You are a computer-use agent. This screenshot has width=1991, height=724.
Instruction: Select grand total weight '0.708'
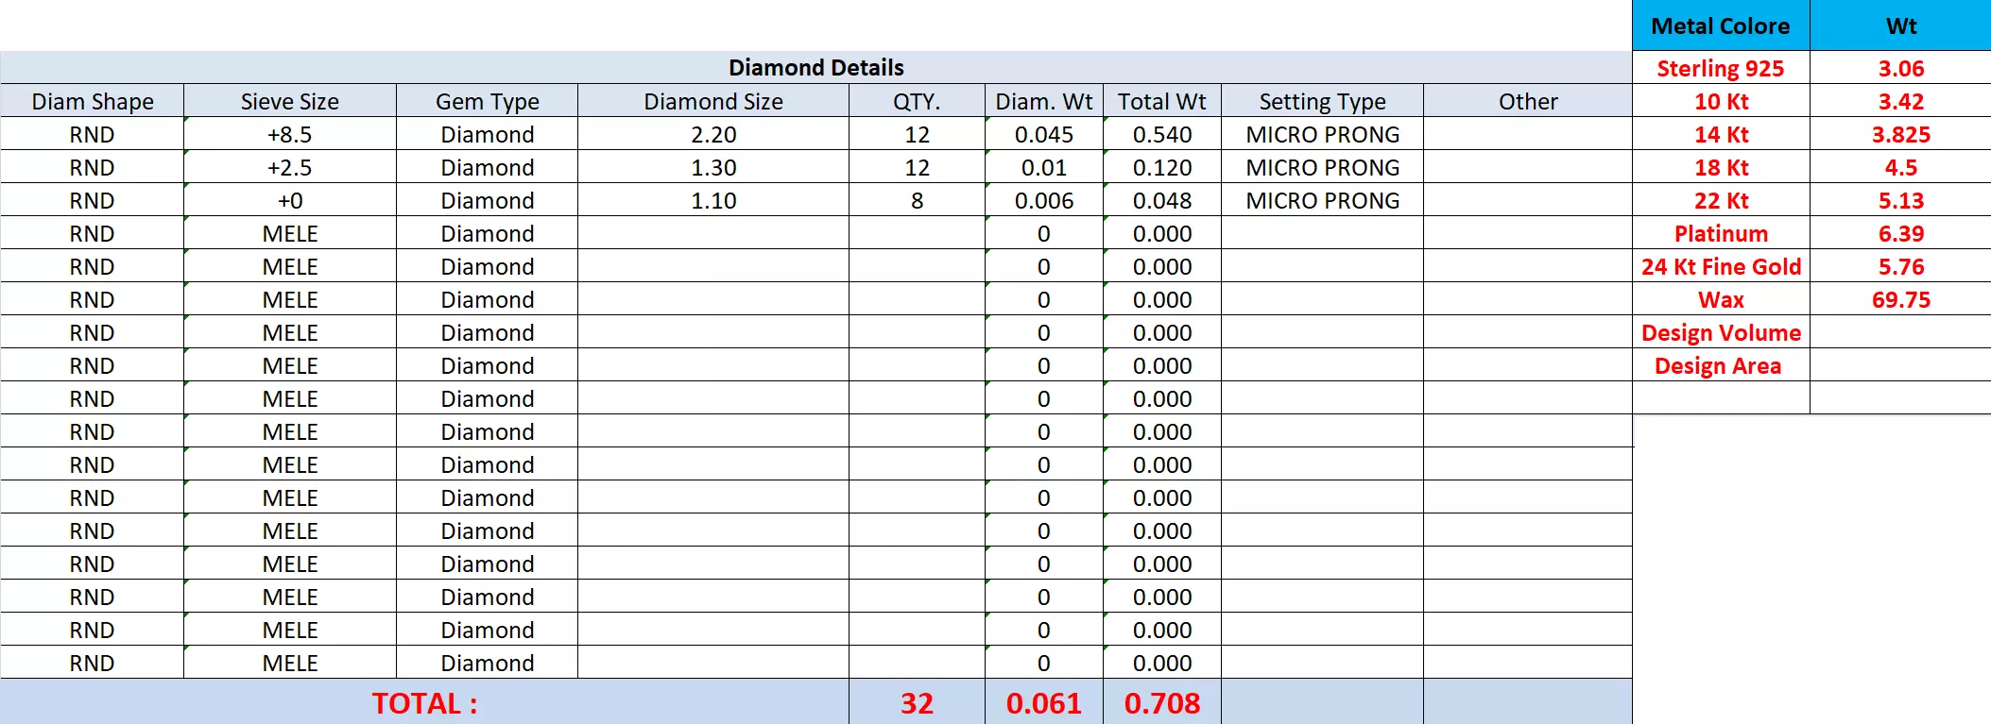click(x=1162, y=702)
